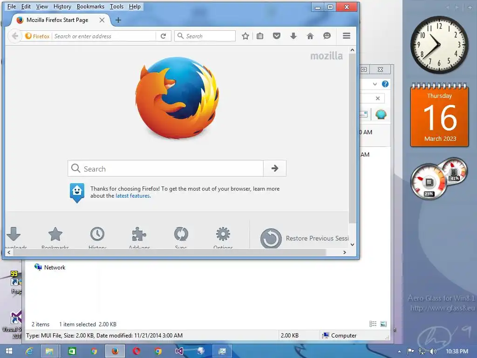
Task: Click horizontal scrollbar right arrow
Action: click(x=344, y=252)
